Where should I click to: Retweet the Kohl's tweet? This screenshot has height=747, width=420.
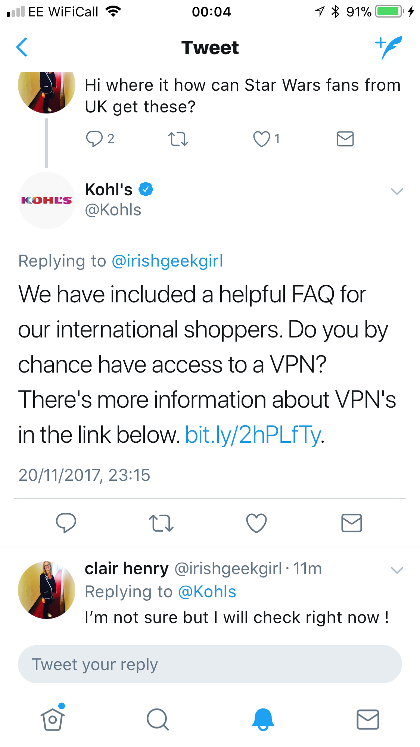(x=161, y=523)
